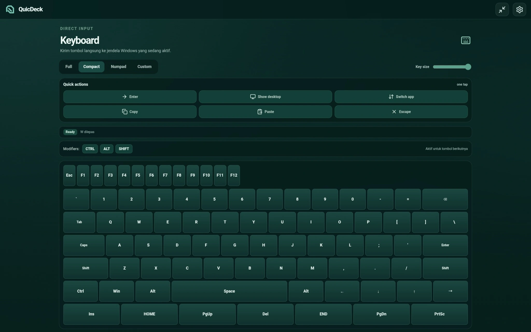531x332 pixels.
Task: Tap the letter Q key
Action: tap(110, 222)
